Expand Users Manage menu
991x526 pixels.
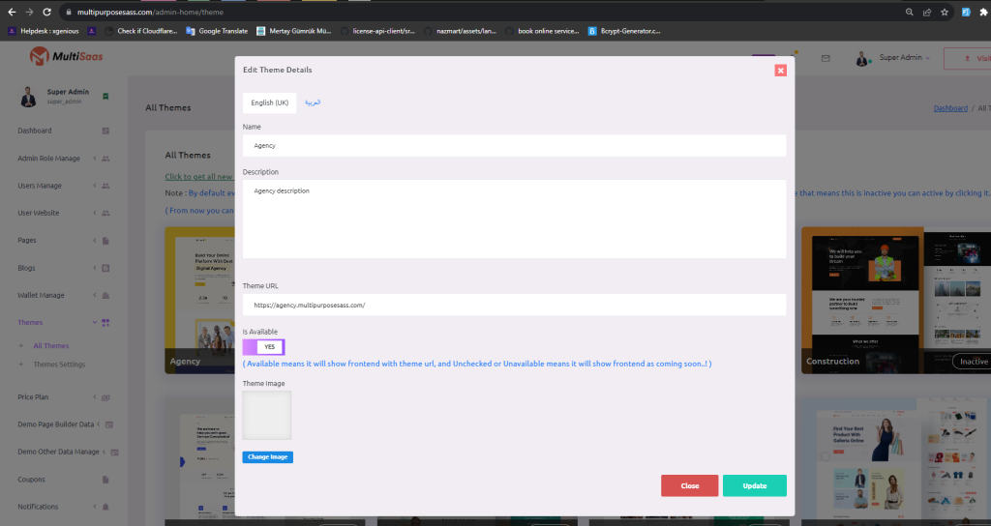click(x=40, y=186)
